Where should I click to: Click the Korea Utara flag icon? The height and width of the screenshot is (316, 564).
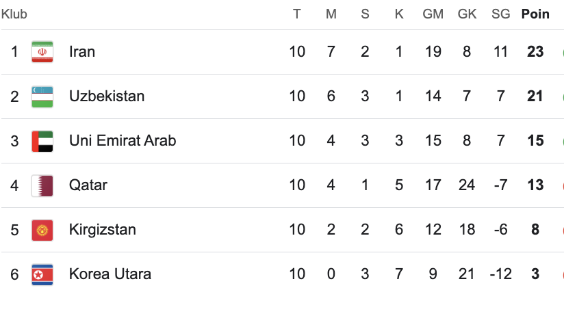point(42,274)
